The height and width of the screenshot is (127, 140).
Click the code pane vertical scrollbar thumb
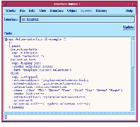tap(133, 54)
